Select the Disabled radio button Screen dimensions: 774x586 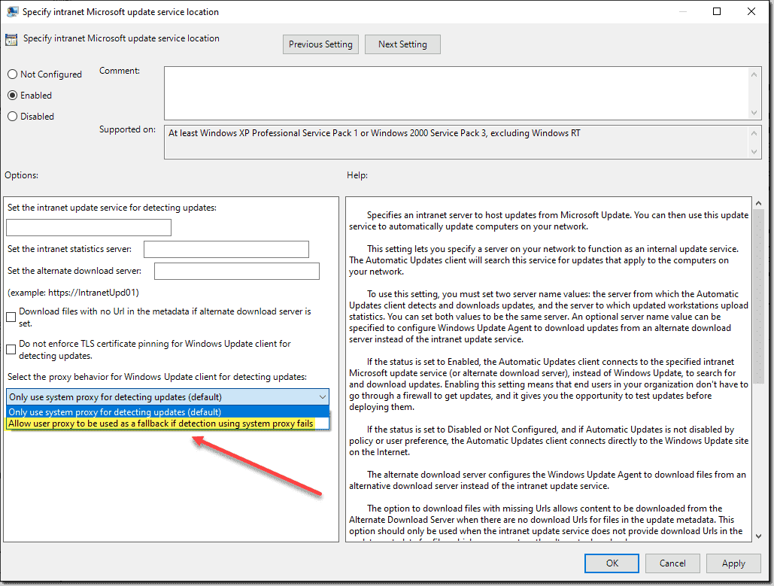pyautogui.click(x=11, y=116)
